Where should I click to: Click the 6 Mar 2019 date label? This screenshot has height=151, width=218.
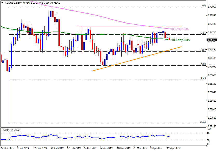(106, 148)
